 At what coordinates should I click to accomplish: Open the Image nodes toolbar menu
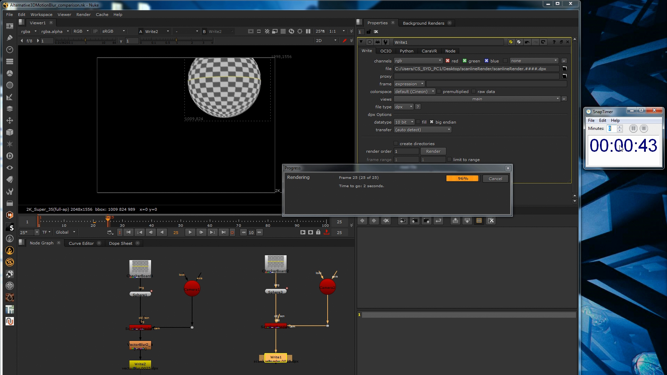[10, 26]
